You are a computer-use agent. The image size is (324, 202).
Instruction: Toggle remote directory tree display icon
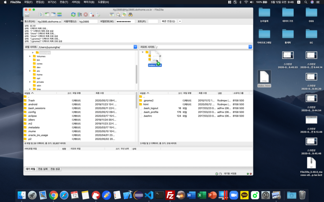(53, 15)
